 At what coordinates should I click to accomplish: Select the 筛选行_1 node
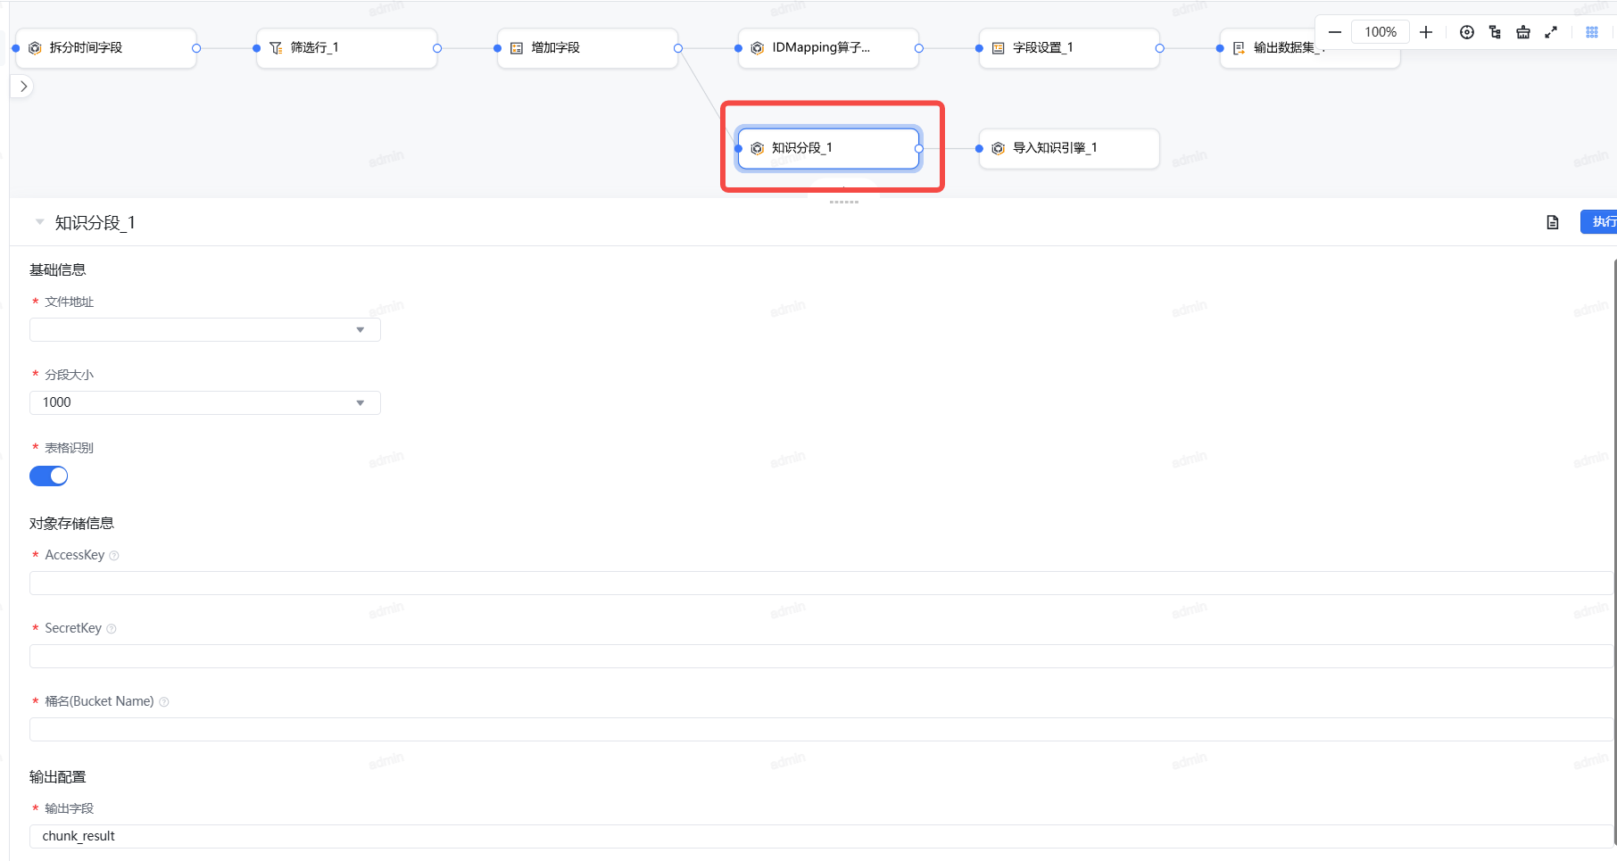(x=347, y=48)
